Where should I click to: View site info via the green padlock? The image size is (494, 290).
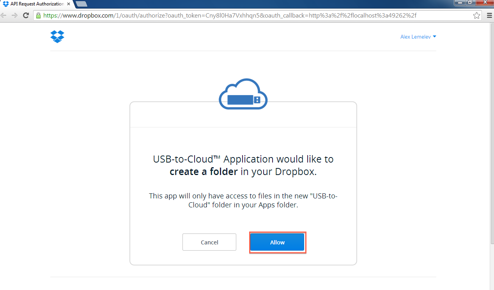[38, 16]
